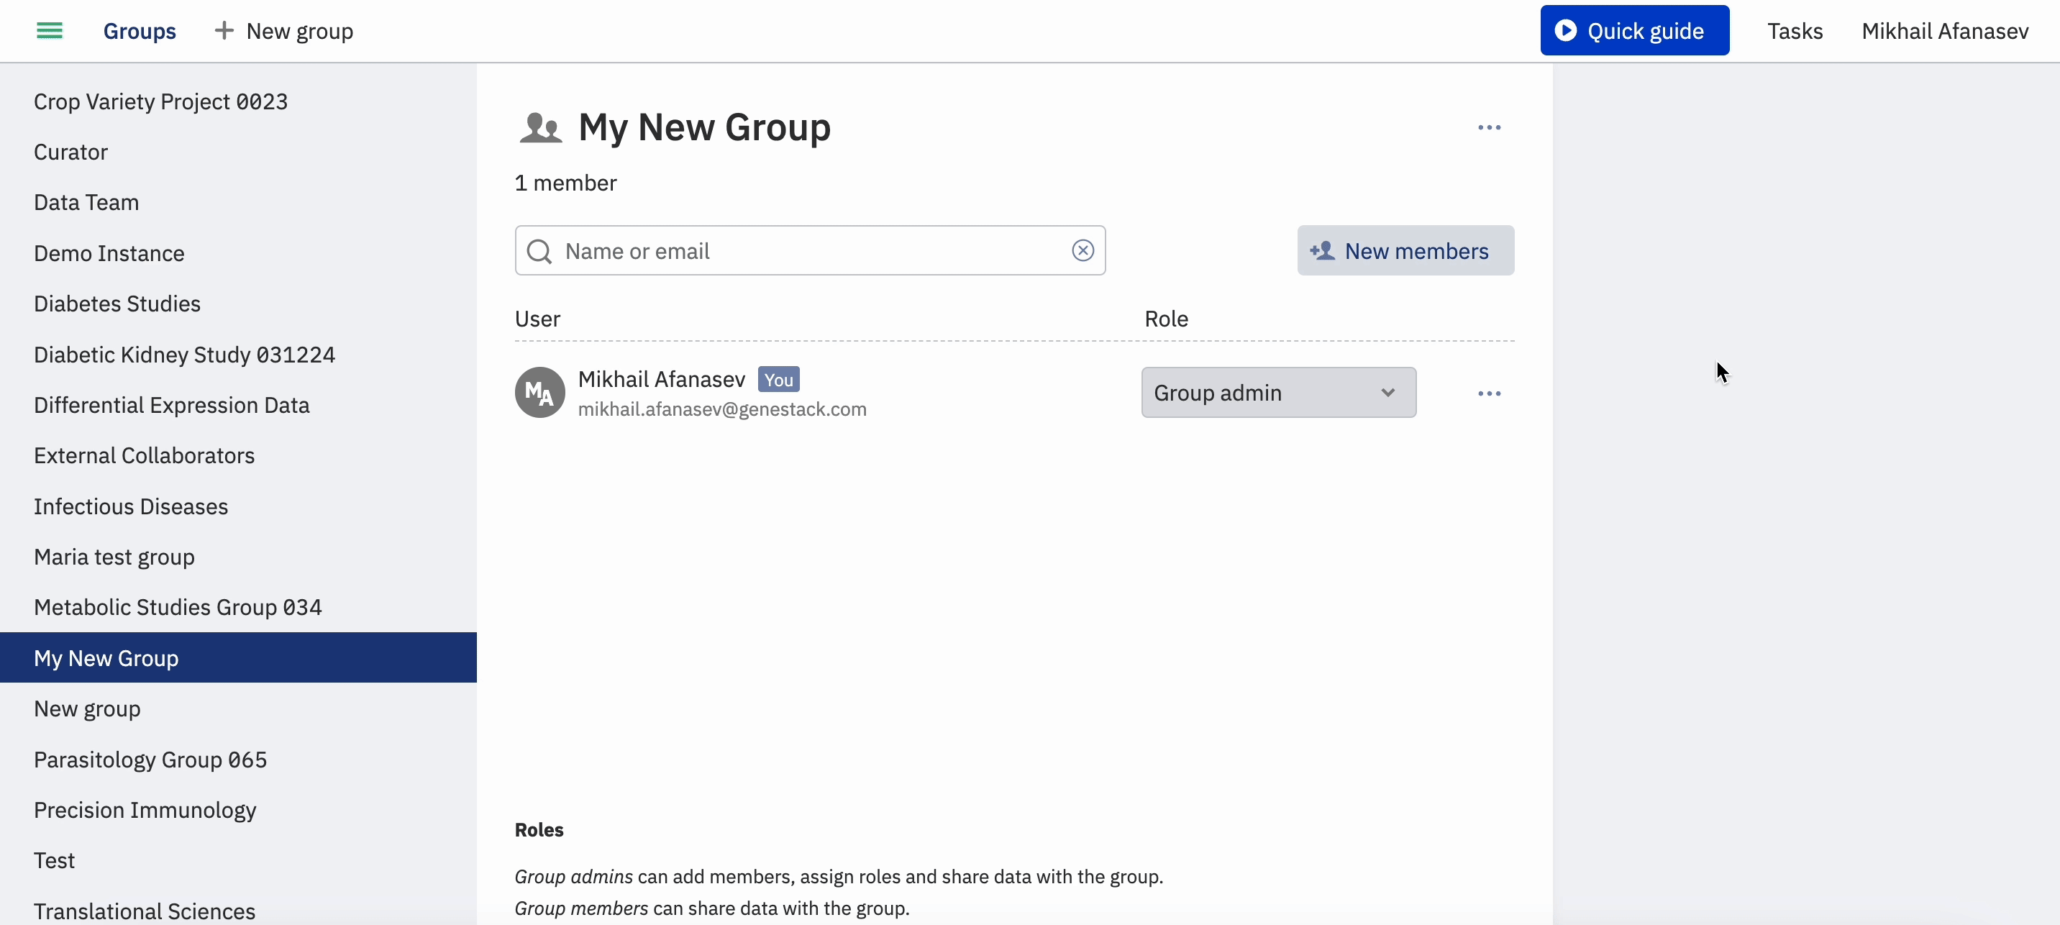The image size is (2060, 925).
Task: Select the External Collaborators group
Action: (x=238, y=456)
